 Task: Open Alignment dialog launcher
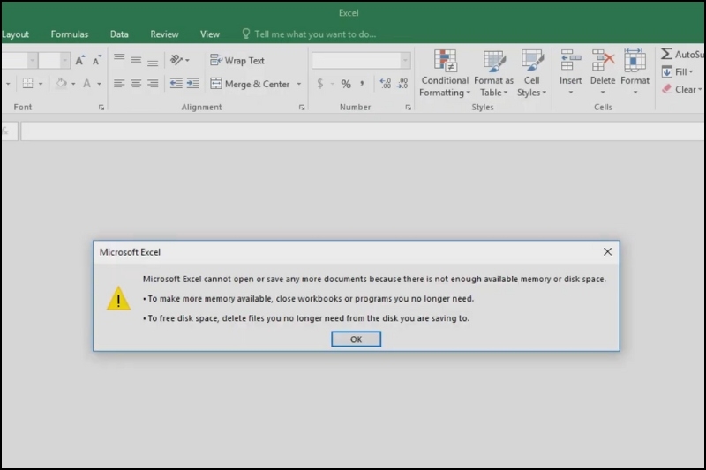[302, 107]
